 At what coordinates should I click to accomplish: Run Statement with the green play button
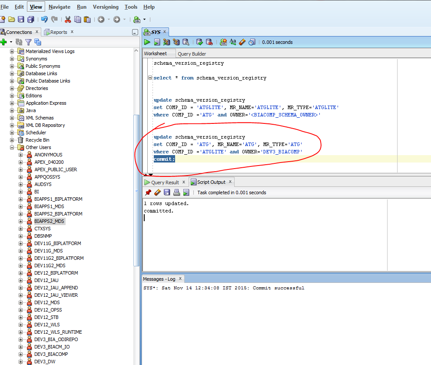147,42
